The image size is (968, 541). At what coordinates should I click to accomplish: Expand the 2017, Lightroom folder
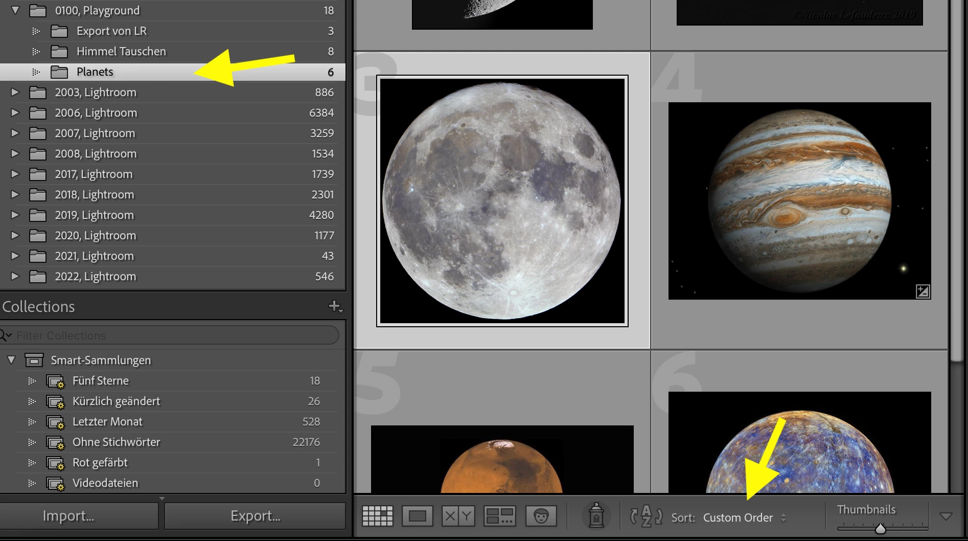point(15,174)
